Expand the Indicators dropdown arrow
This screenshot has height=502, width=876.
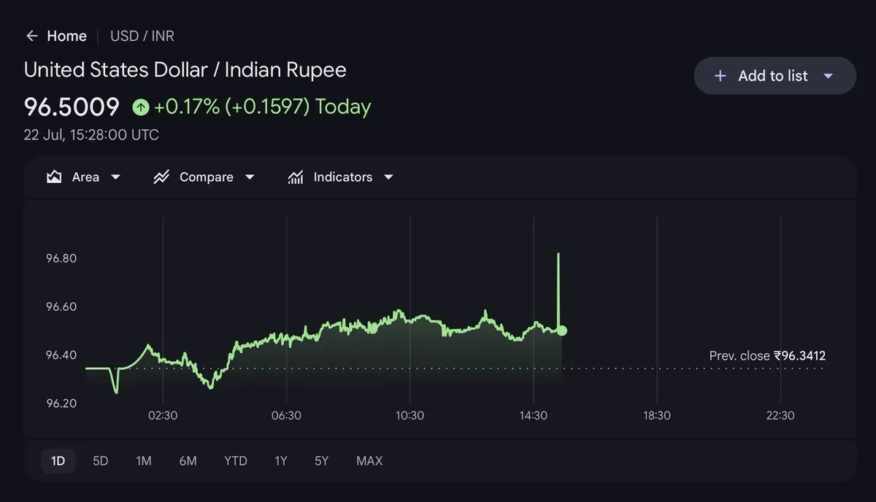[x=388, y=177]
